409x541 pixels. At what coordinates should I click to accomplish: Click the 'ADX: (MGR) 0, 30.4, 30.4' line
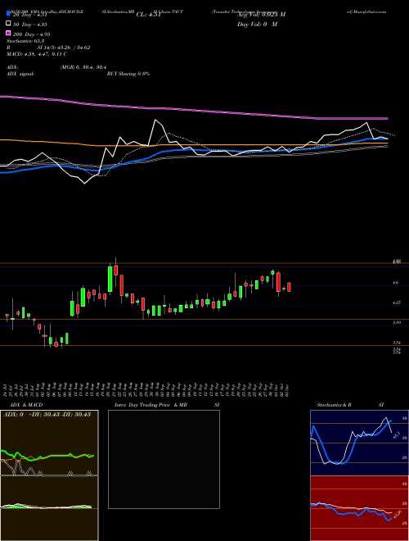(x=56, y=67)
